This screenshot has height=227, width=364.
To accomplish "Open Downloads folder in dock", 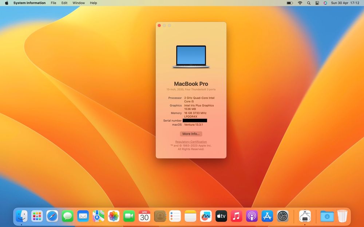I will click(x=327, y=216).
